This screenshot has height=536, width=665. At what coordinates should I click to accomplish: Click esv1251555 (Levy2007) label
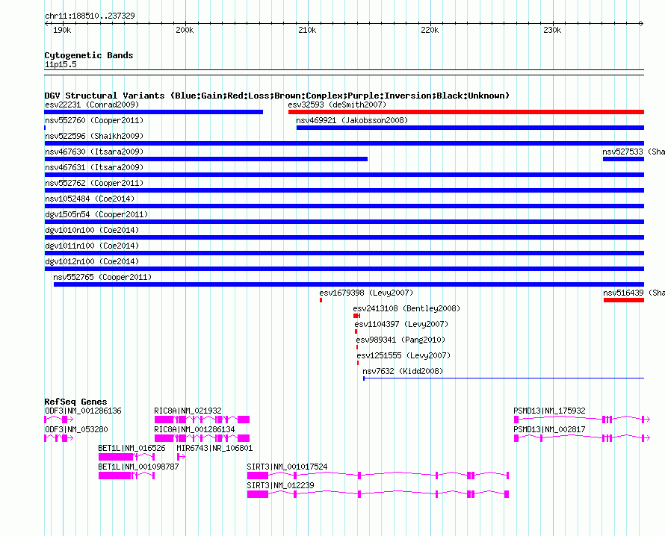point(403,355)
